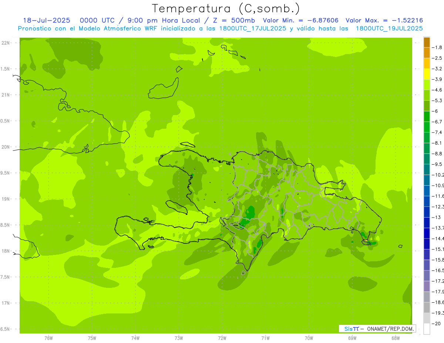Screen dimensions: 444x343
Task: Click the '9:00 pm Hora Local' text
Action: point(164,21)
